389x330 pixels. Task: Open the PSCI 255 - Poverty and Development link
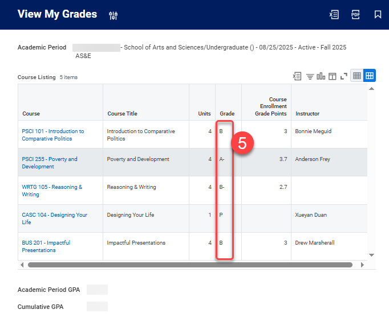click(x=50, y=163)
